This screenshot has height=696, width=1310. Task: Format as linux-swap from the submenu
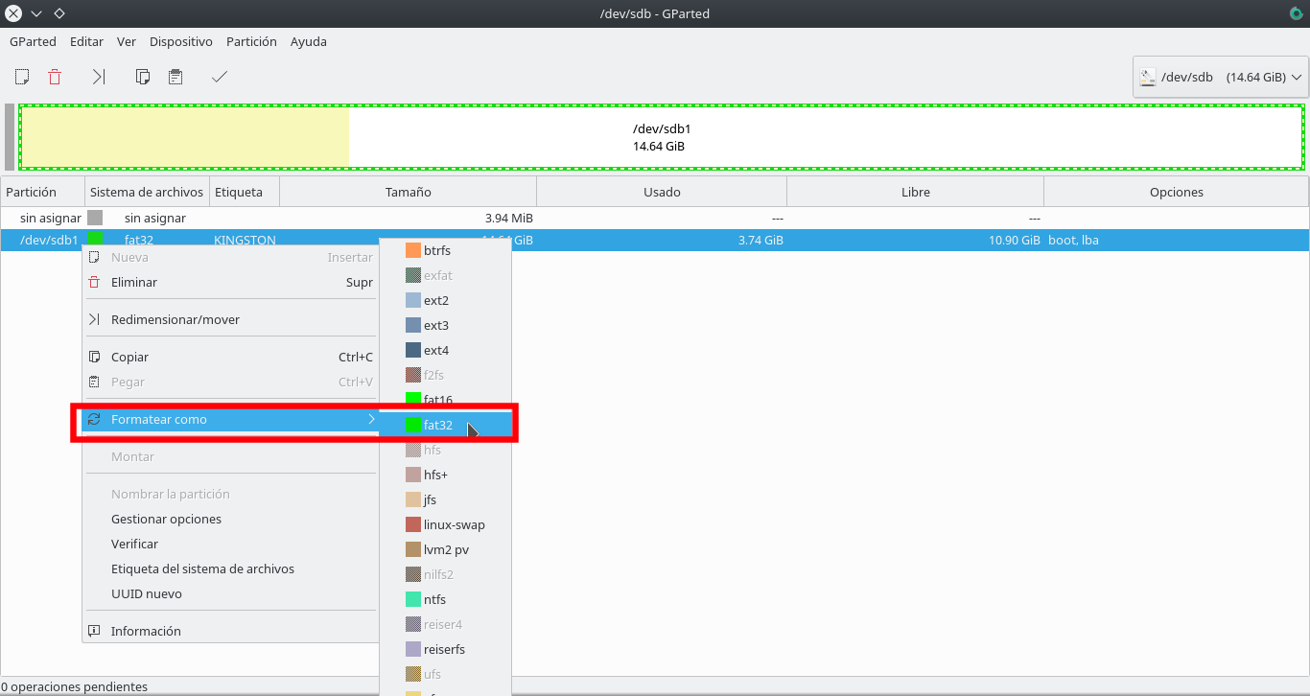(x=446, y=524)
